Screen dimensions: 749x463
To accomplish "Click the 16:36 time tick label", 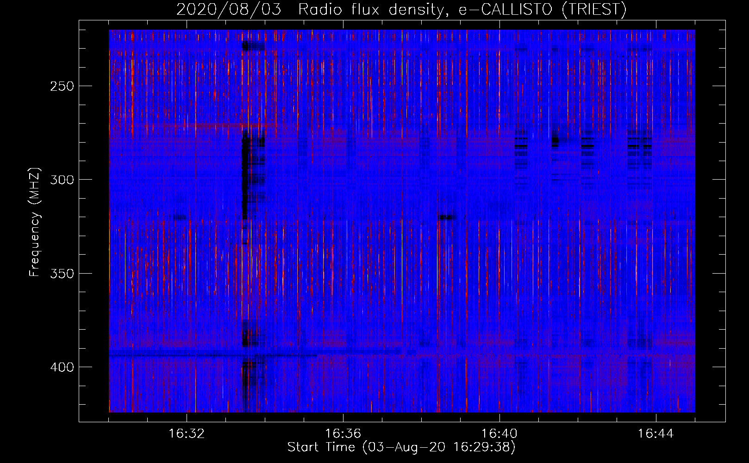I will tap(343, 434).
